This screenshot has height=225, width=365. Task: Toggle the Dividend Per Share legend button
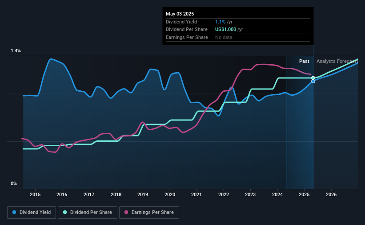88,213
